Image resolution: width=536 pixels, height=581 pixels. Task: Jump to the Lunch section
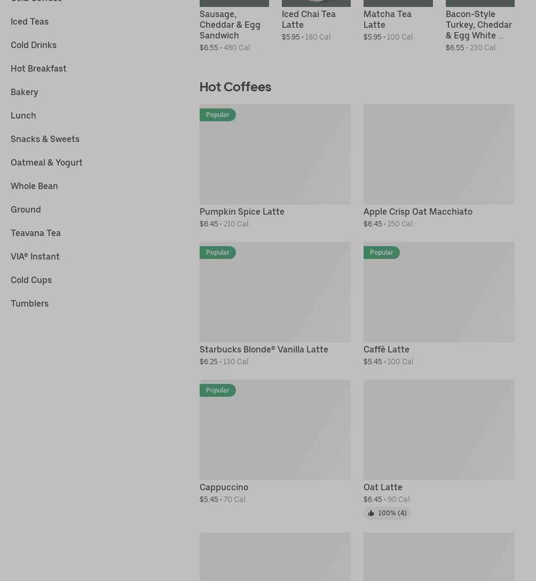pos(23,115)
